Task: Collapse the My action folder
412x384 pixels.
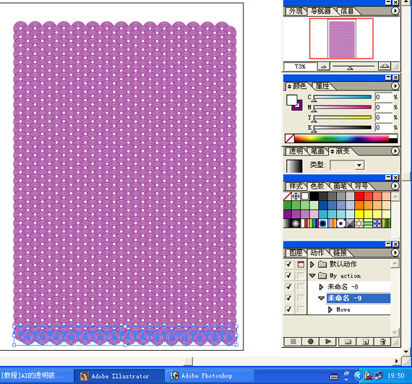Action: [x=312, y=276]
